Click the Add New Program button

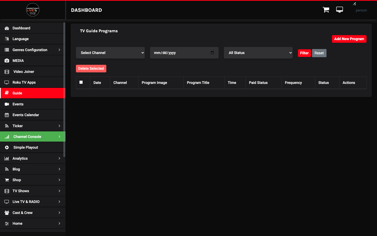[349, 39]
